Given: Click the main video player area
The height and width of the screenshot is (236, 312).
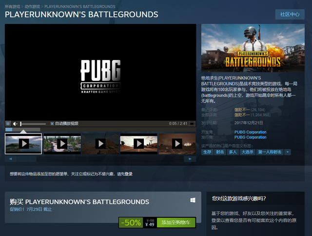Looking at the screenshot, I should [x=100, y=72].
